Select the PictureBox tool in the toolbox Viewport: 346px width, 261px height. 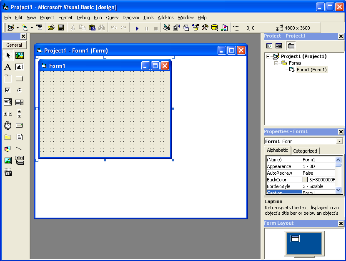point(20,55)
